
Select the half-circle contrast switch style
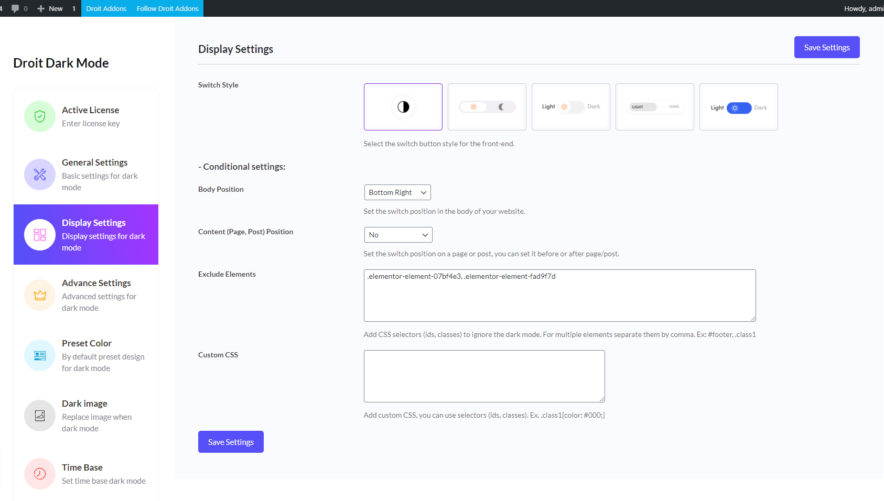pos(403,107)
